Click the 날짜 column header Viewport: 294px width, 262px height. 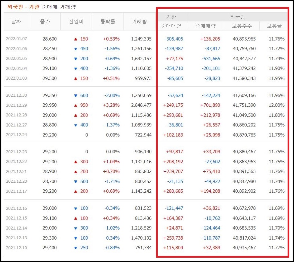pyautogui.click(x=16, y=21)
